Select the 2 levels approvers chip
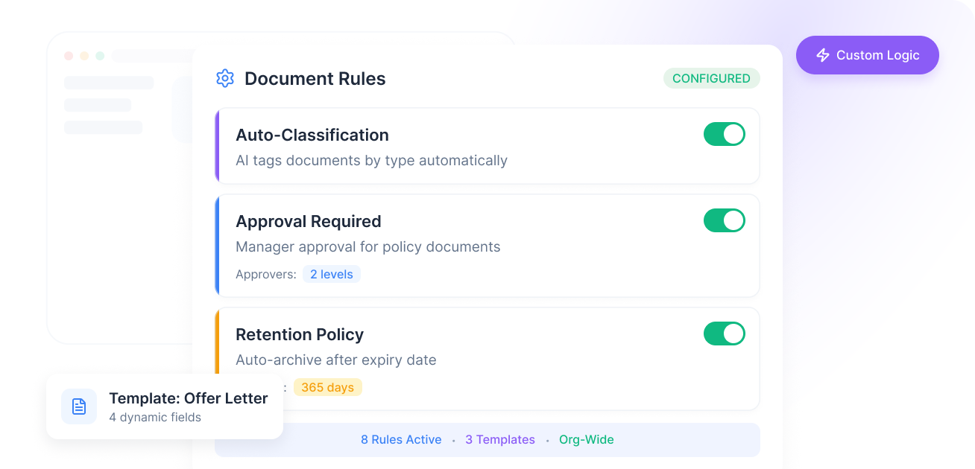 click(x=332, y=274)
